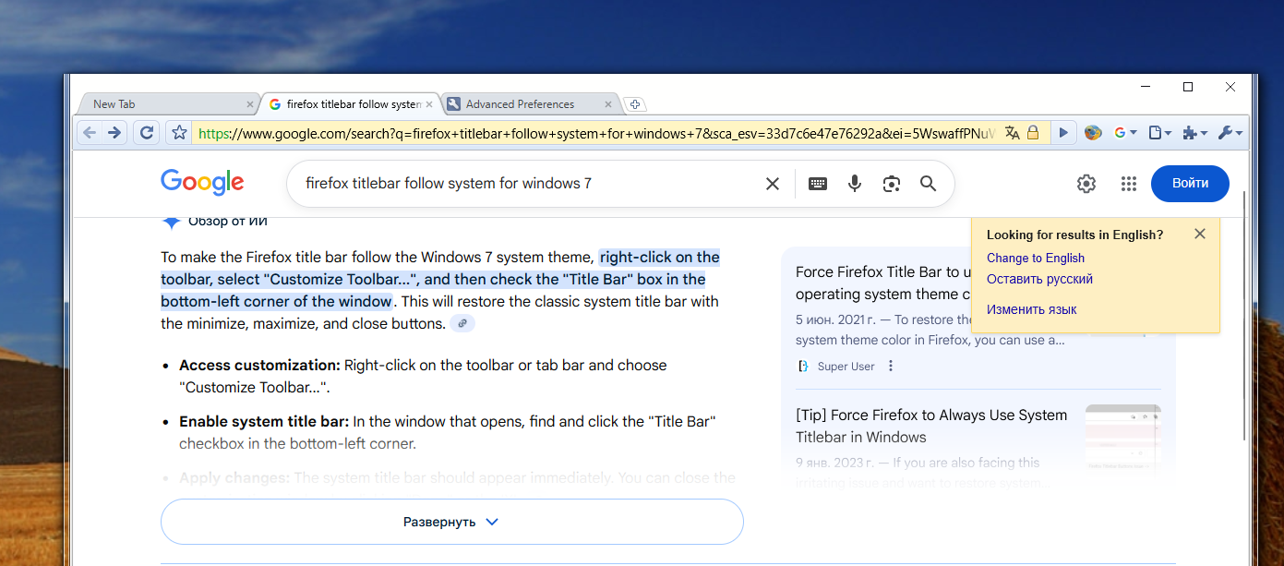Click the Войти sign-in button
This screenshot has height=566, width=1284.
pos(1190,184)
